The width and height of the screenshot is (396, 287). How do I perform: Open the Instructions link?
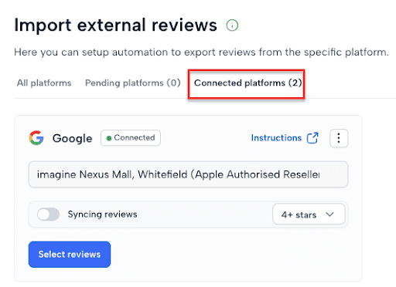pyautogui.click(x=276, y=138)
